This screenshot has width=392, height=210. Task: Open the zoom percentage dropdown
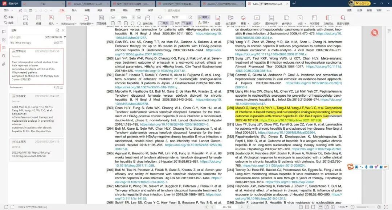pyautogui.click(x=133, y=17)
